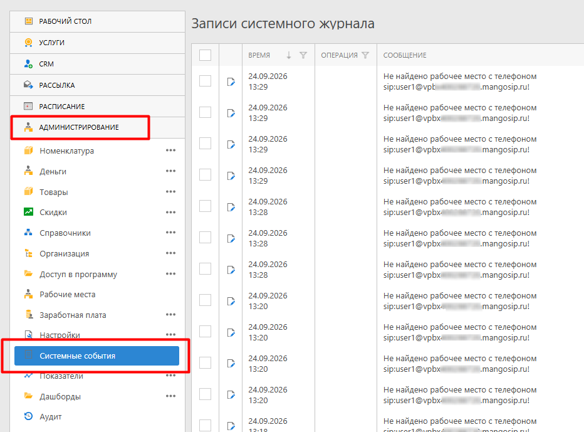This screenshot has height=432, width=584.
Task: Click the Записи системного журнала page title
Action: (x=283, y=23)
